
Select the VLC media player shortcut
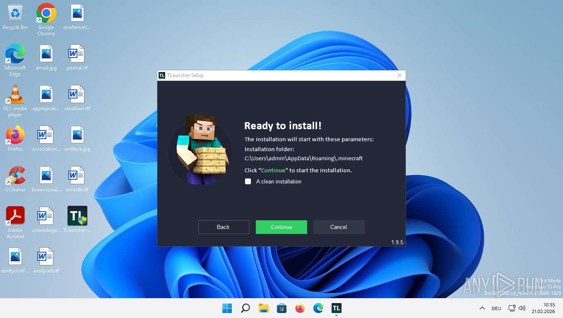pyautogui.click(x=15, y=101)
